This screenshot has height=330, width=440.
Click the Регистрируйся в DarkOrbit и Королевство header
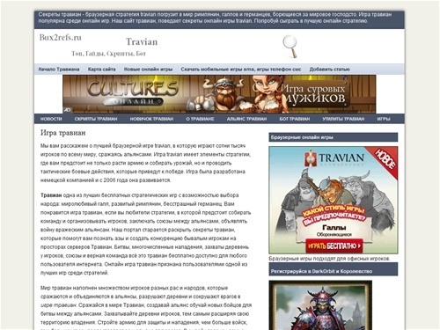(334, 270)
